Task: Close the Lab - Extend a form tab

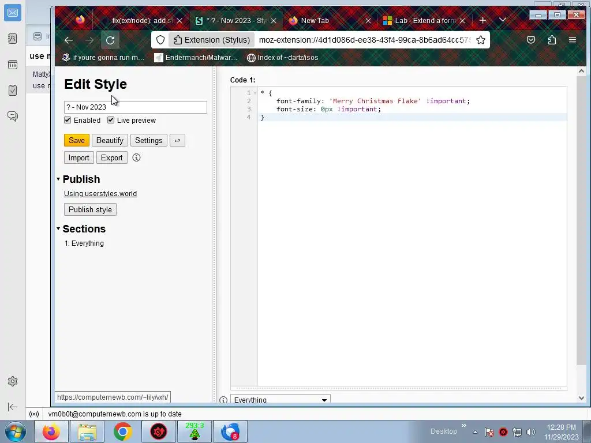Action: pyautogui.click(x=462, y=21)
